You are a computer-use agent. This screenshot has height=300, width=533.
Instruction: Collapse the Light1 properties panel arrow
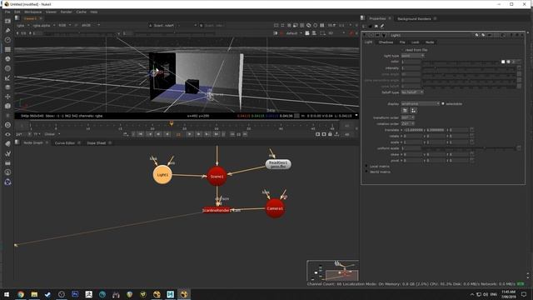click(365, 35)
